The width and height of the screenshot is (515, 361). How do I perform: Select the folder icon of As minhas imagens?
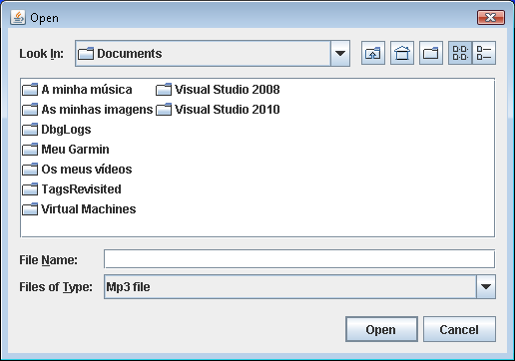(x=30, y=110)
